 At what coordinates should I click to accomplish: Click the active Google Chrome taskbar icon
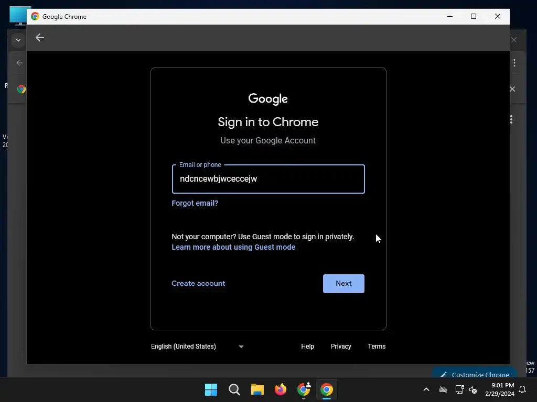click(327, 389)
